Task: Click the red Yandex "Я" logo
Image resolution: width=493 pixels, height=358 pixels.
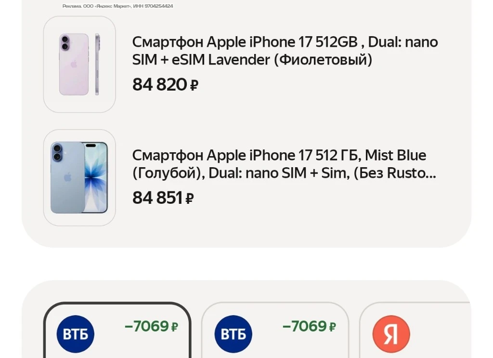Action: pyautogui.click(x=391, y=334)
